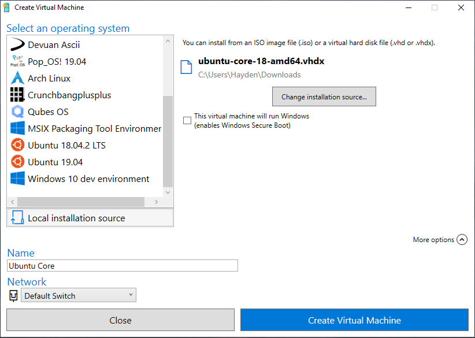This screenshot has height=338, width=475.
Task: Open the Default Switch network dropdown
Action: (x=79, y=295)
